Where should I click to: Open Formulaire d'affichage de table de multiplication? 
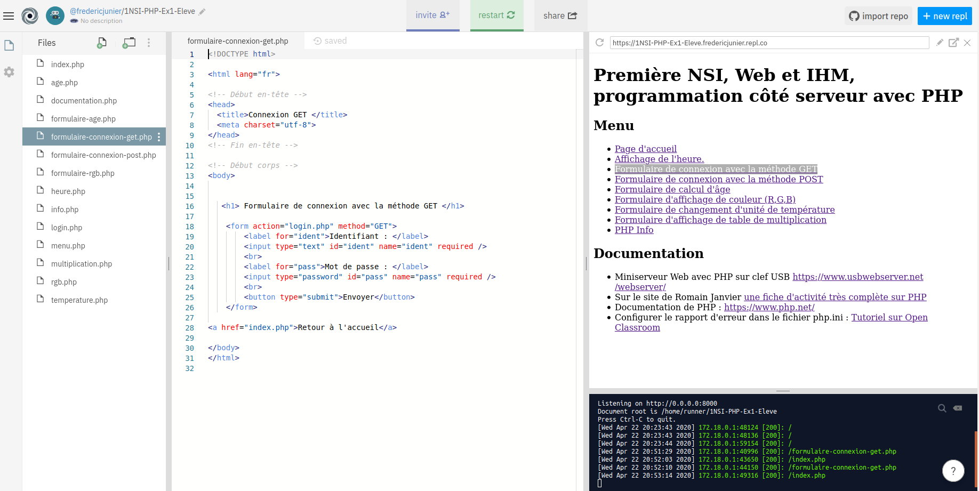[720, 220]
